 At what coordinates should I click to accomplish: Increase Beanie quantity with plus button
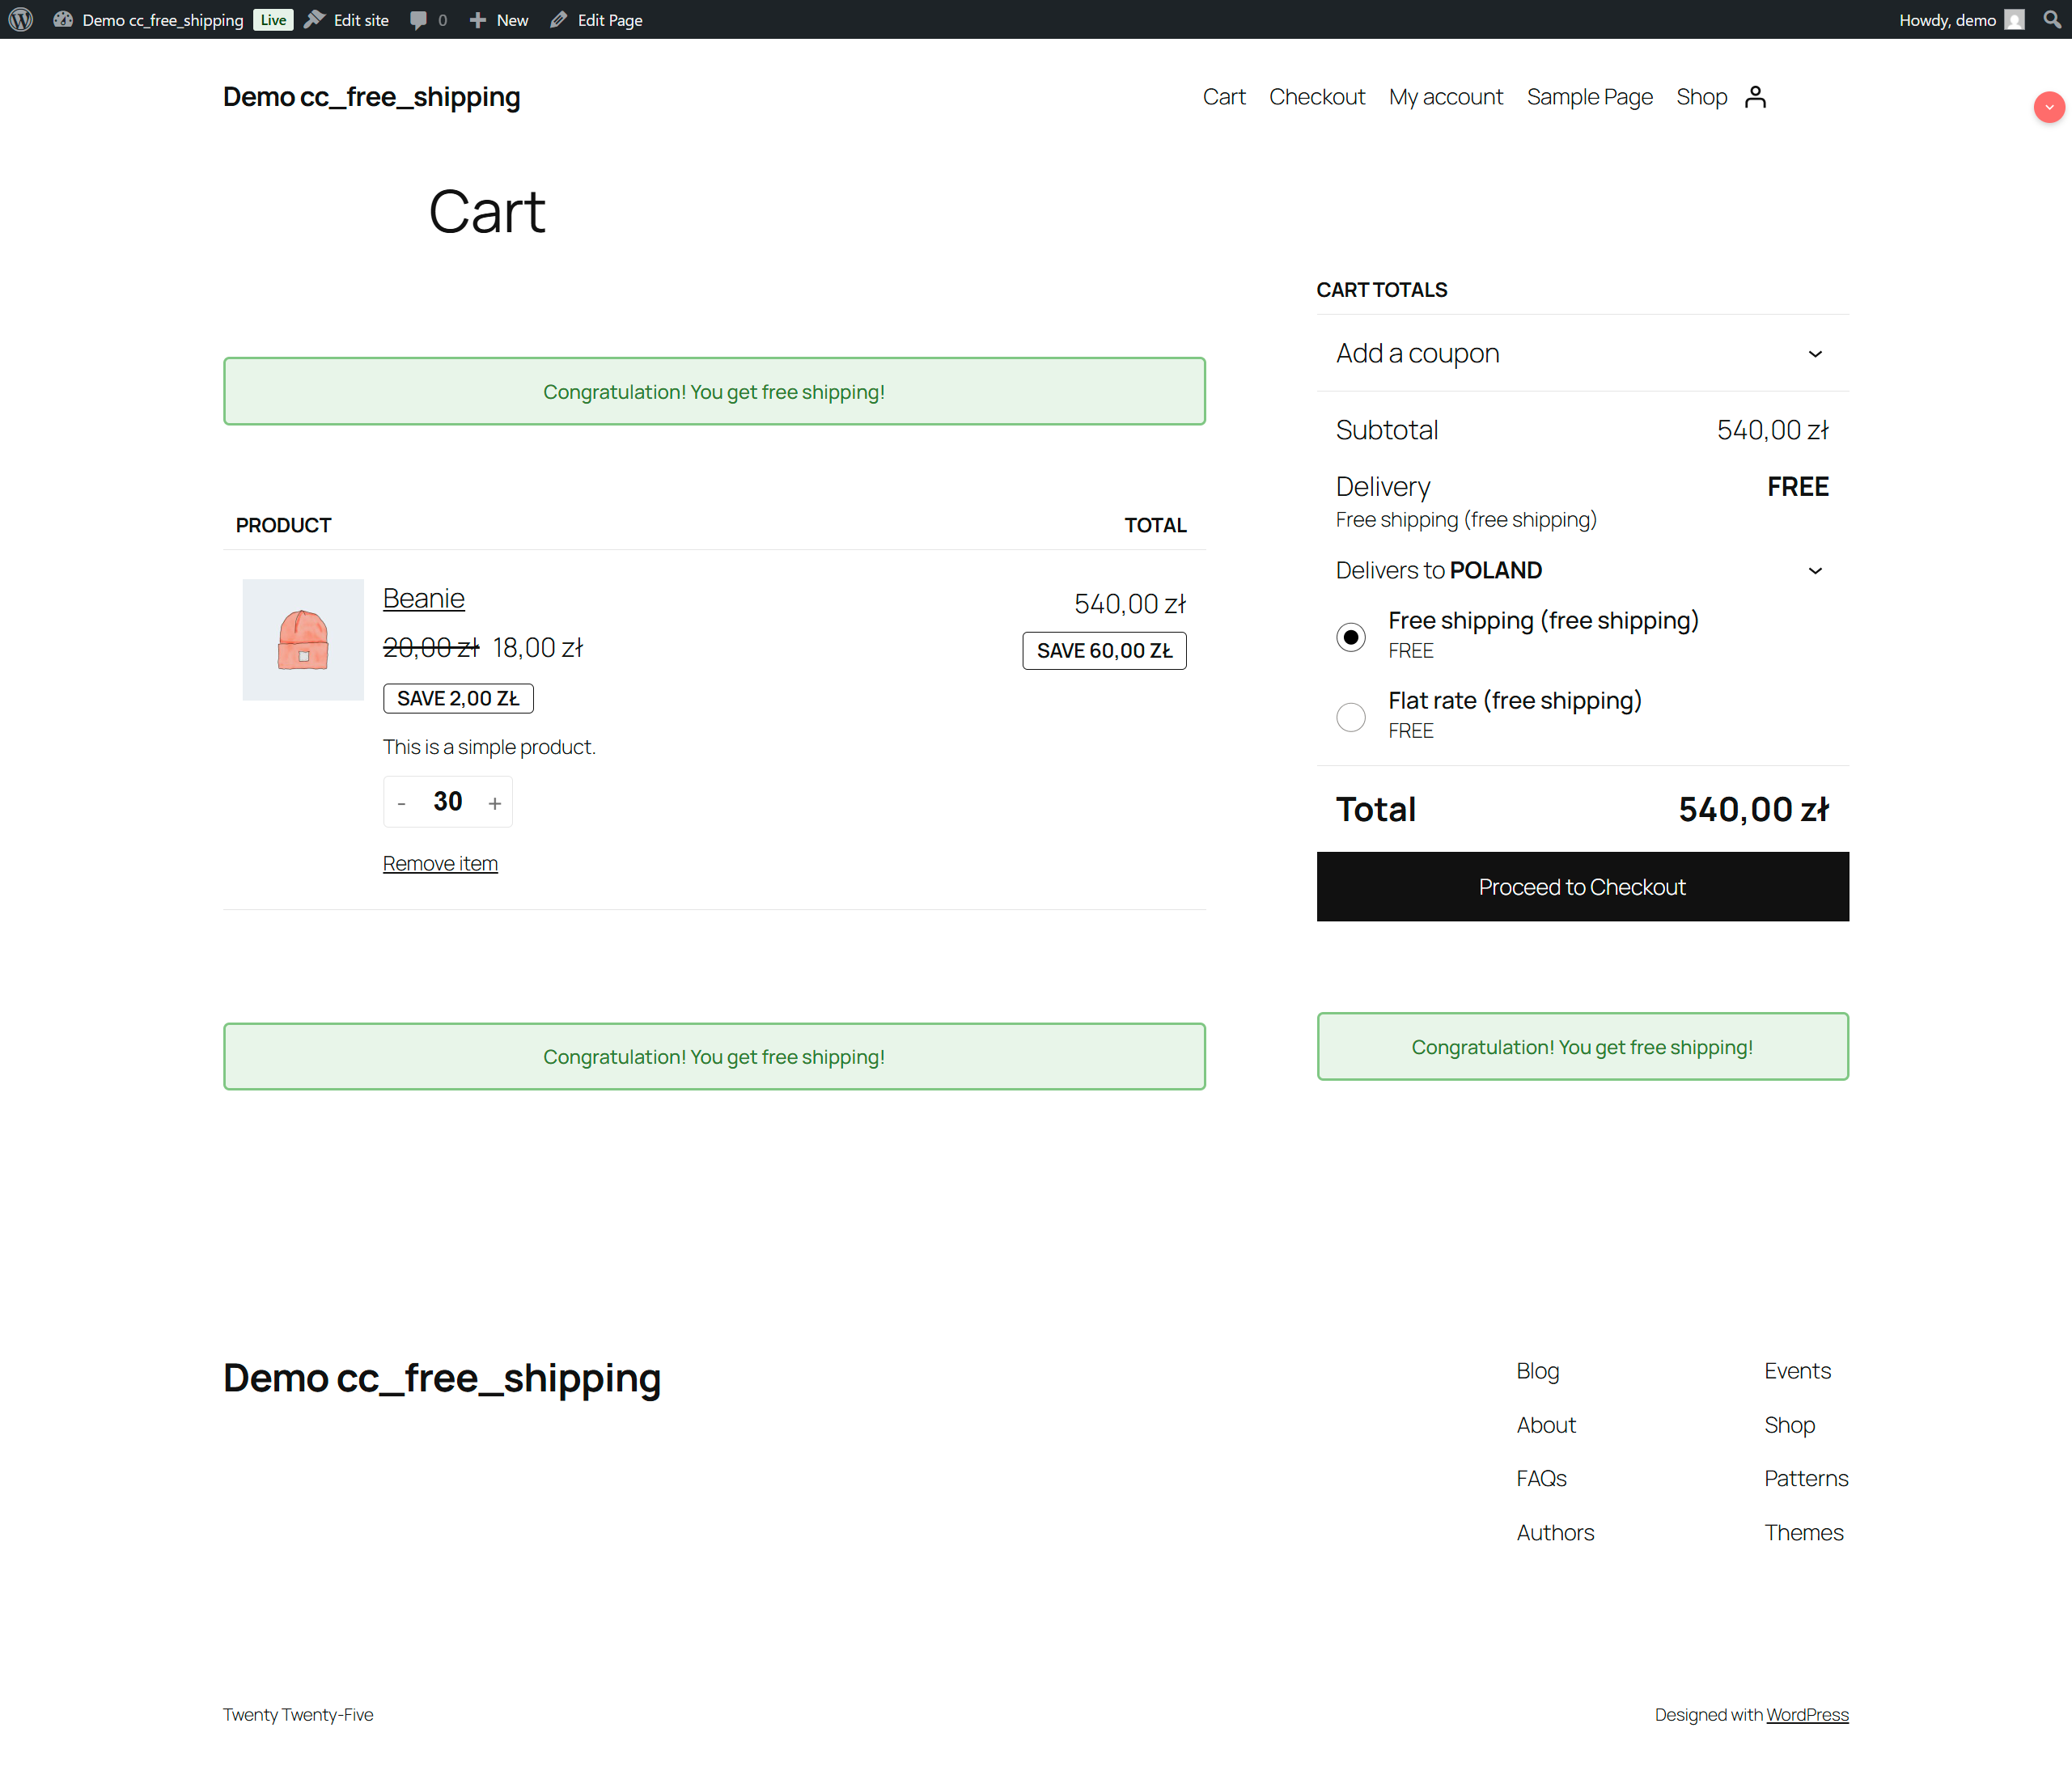coord(494,803)
